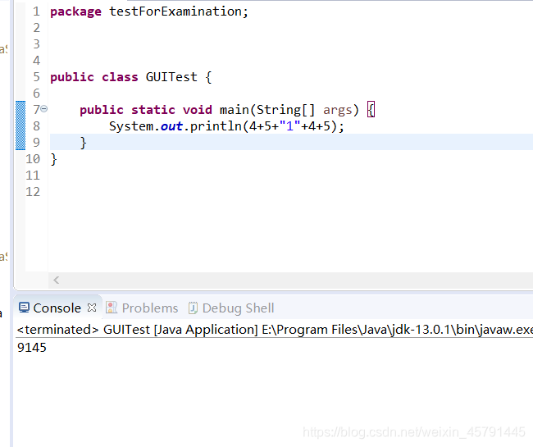The height and width of the screenshot is (447, 533).
Task: Open the Debug Shell tab
Action: click(238, 308)
